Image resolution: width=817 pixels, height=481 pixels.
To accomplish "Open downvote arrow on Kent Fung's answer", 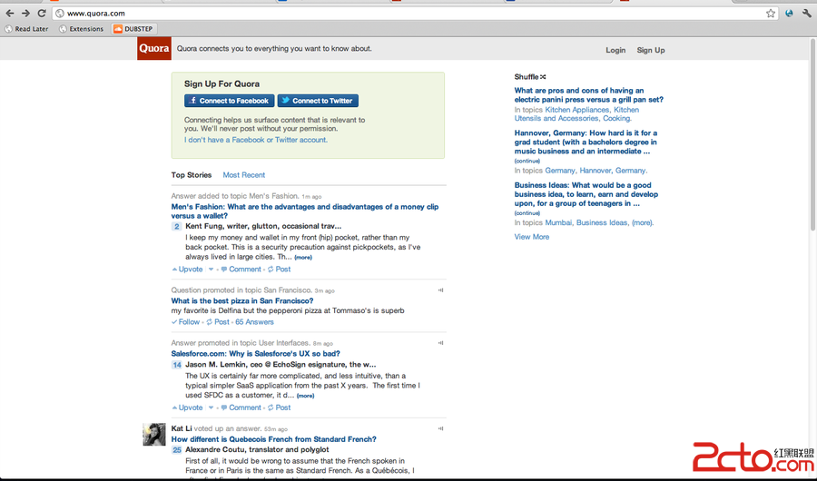I will (211, 270).
